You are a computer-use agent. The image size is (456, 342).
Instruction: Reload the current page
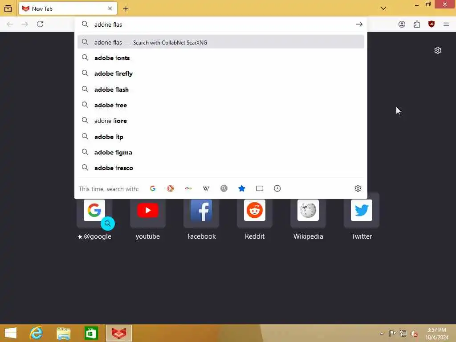click(x=40, y=24)
